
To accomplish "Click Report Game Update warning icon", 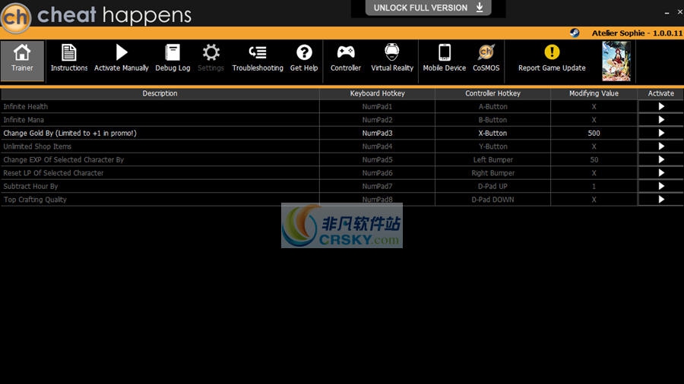I will pyautogui.click(x=552, y=52).
